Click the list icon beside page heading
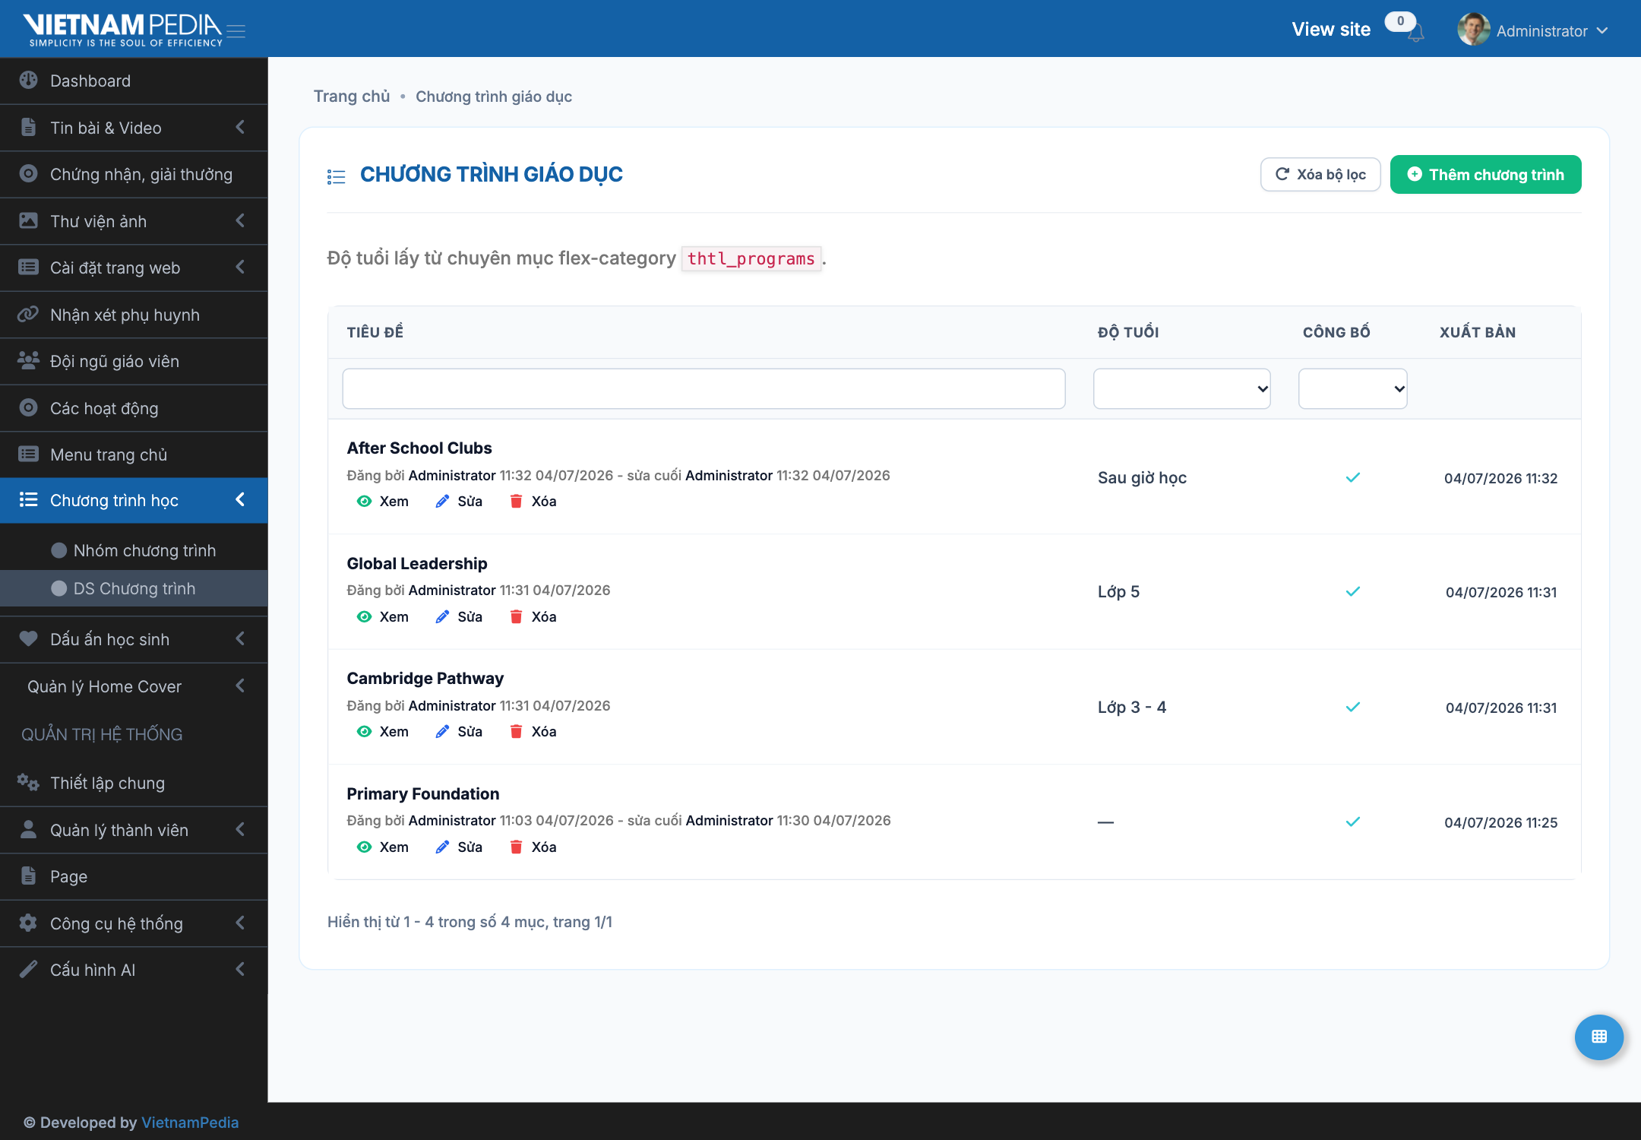The image size is (1641, 1140). pyautogui.click(x=336, y=176)
